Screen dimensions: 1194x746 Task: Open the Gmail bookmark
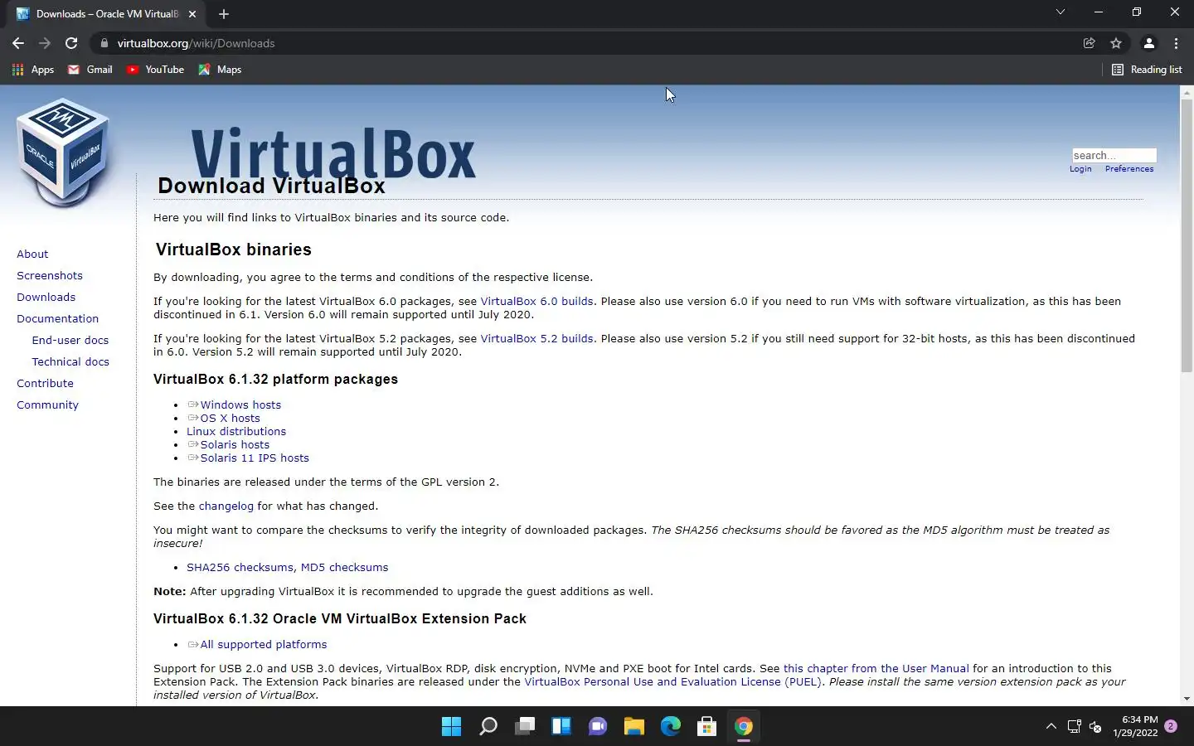pos(90,70)
